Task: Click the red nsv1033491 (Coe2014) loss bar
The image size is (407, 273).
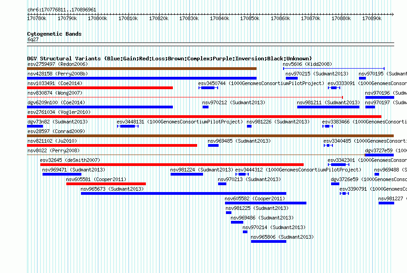Action: 100,88
